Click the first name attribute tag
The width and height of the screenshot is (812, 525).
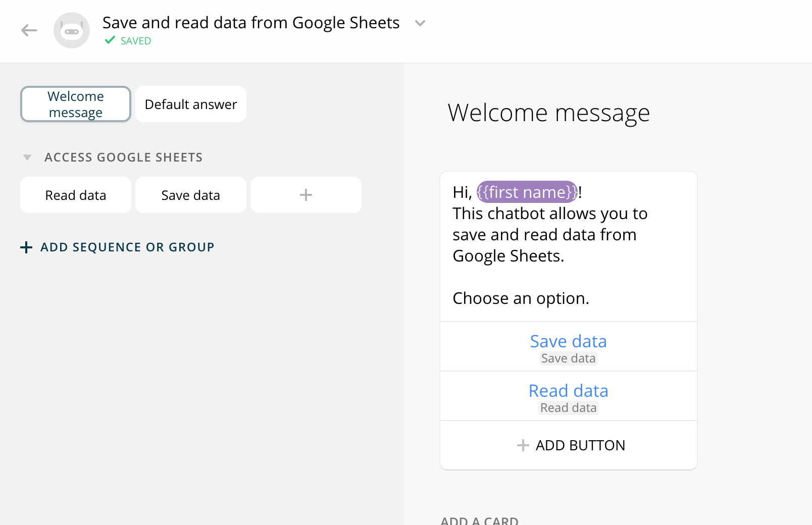coord(527,192)
